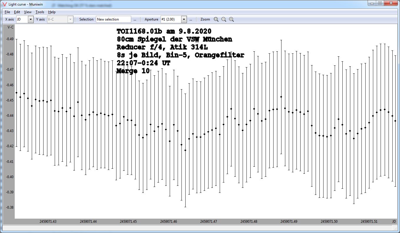Click the New selection field

point(114,19)
